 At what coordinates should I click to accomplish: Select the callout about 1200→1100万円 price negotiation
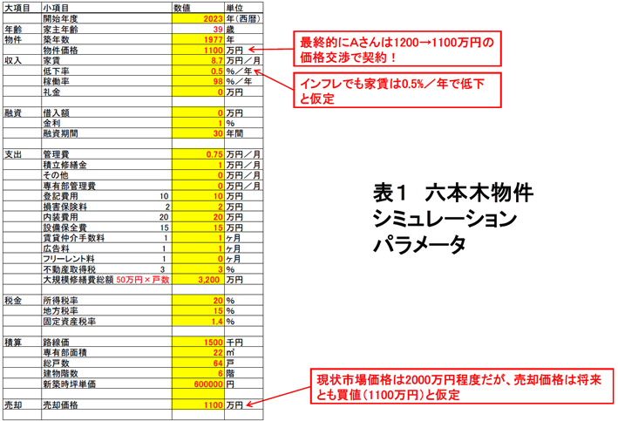[397, 50]
